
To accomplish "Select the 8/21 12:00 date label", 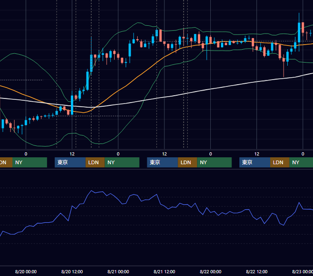I will 164,271.
